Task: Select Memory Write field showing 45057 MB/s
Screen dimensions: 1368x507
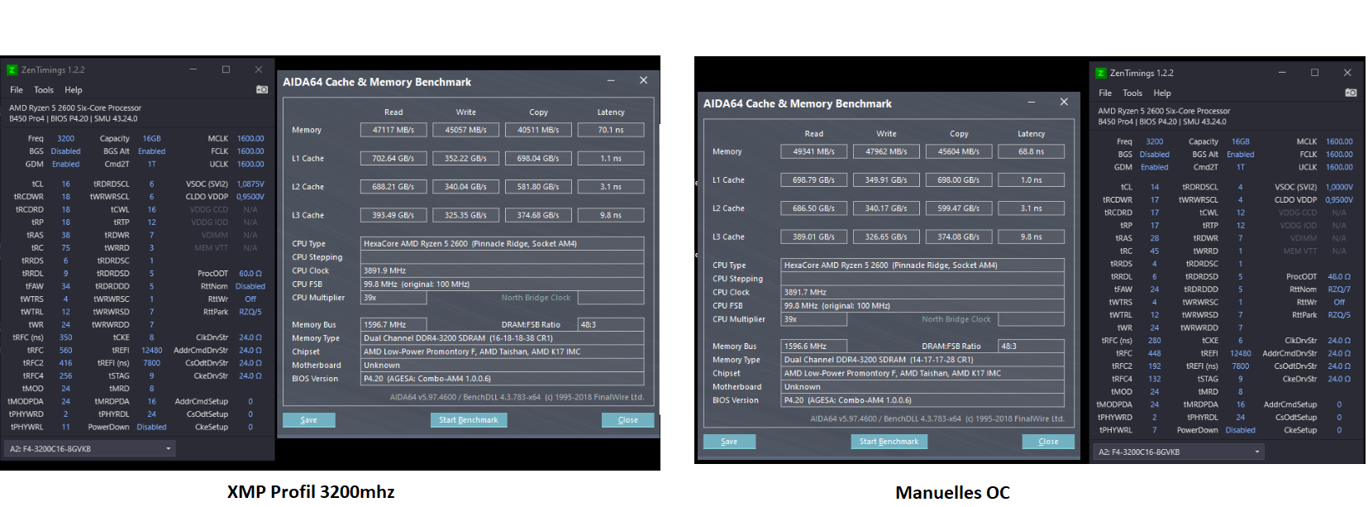Action: [x=465, y=130]
